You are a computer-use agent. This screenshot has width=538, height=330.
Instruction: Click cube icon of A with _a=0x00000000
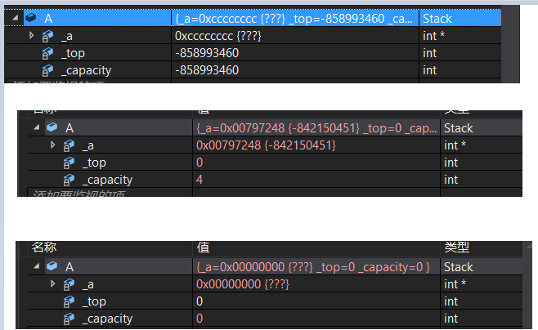52,266
